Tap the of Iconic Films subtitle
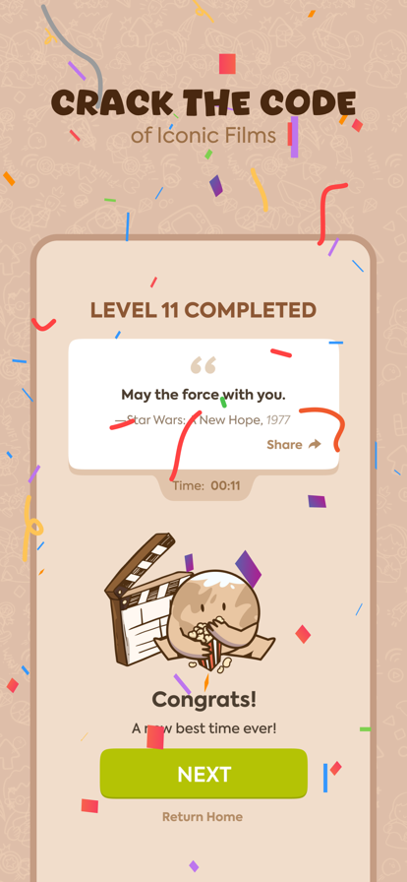This screenshot has height=882, width=407. click(203, 136)
